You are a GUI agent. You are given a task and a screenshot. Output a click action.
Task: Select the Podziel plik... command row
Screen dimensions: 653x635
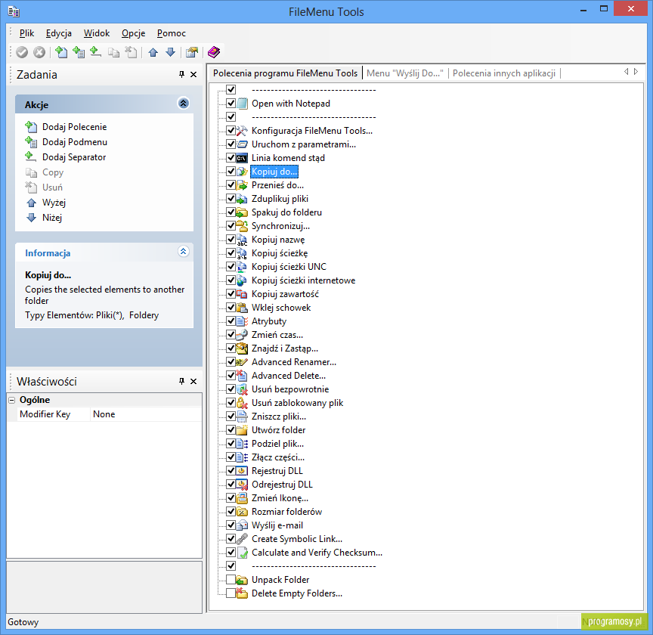(278, 444)
